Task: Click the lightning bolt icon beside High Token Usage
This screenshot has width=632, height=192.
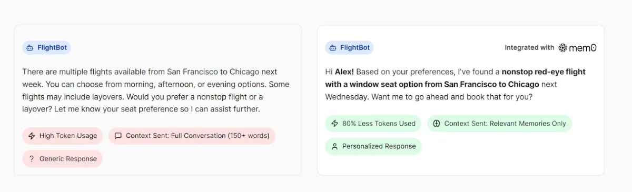Action: [x=32, y=136]
